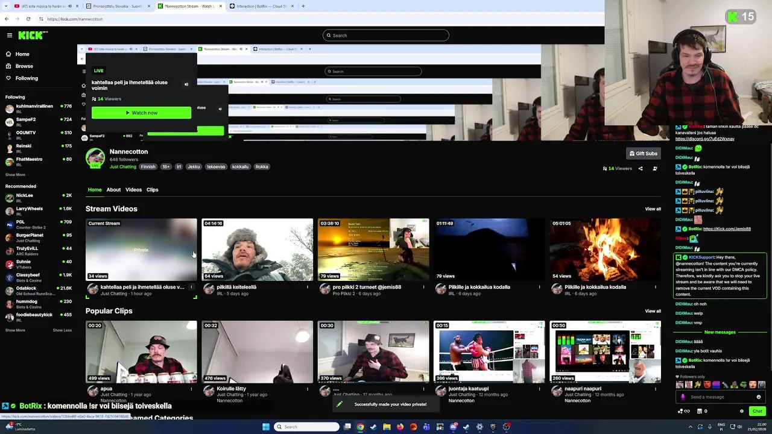Select Odablock in Recommended list
Image resolution: width=772 pixels, height=434 pixels.
pos(38,291)
